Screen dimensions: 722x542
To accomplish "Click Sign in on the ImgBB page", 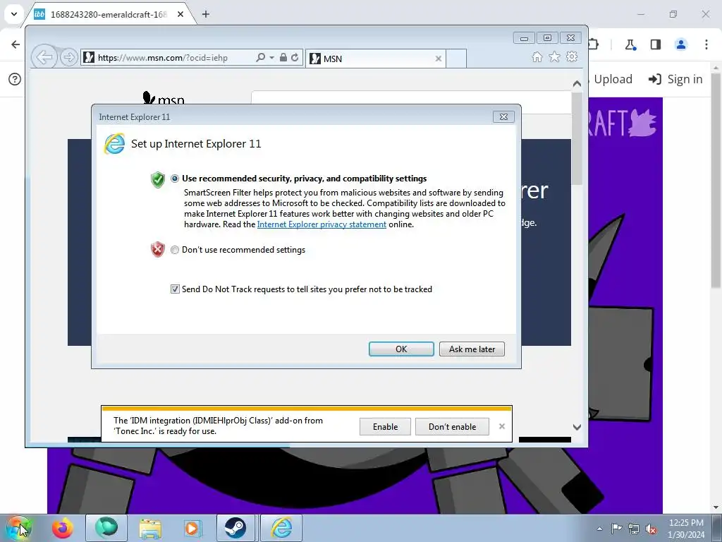I will click(x=675, y=79).
